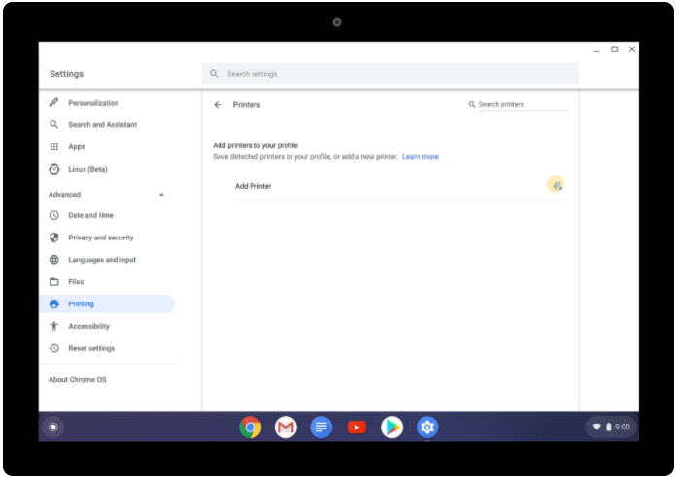Open Play Store from the shelf

pyautogui.click(x=391, y=427)
